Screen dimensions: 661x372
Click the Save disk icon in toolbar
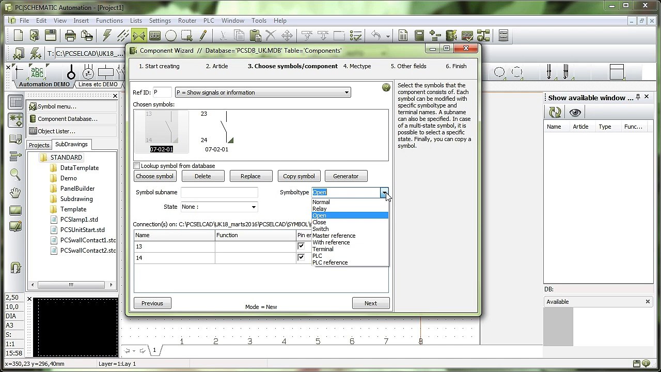tap(50, 36)
